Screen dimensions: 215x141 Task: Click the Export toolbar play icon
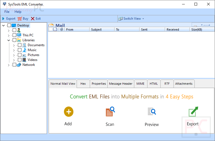[3, 19]
